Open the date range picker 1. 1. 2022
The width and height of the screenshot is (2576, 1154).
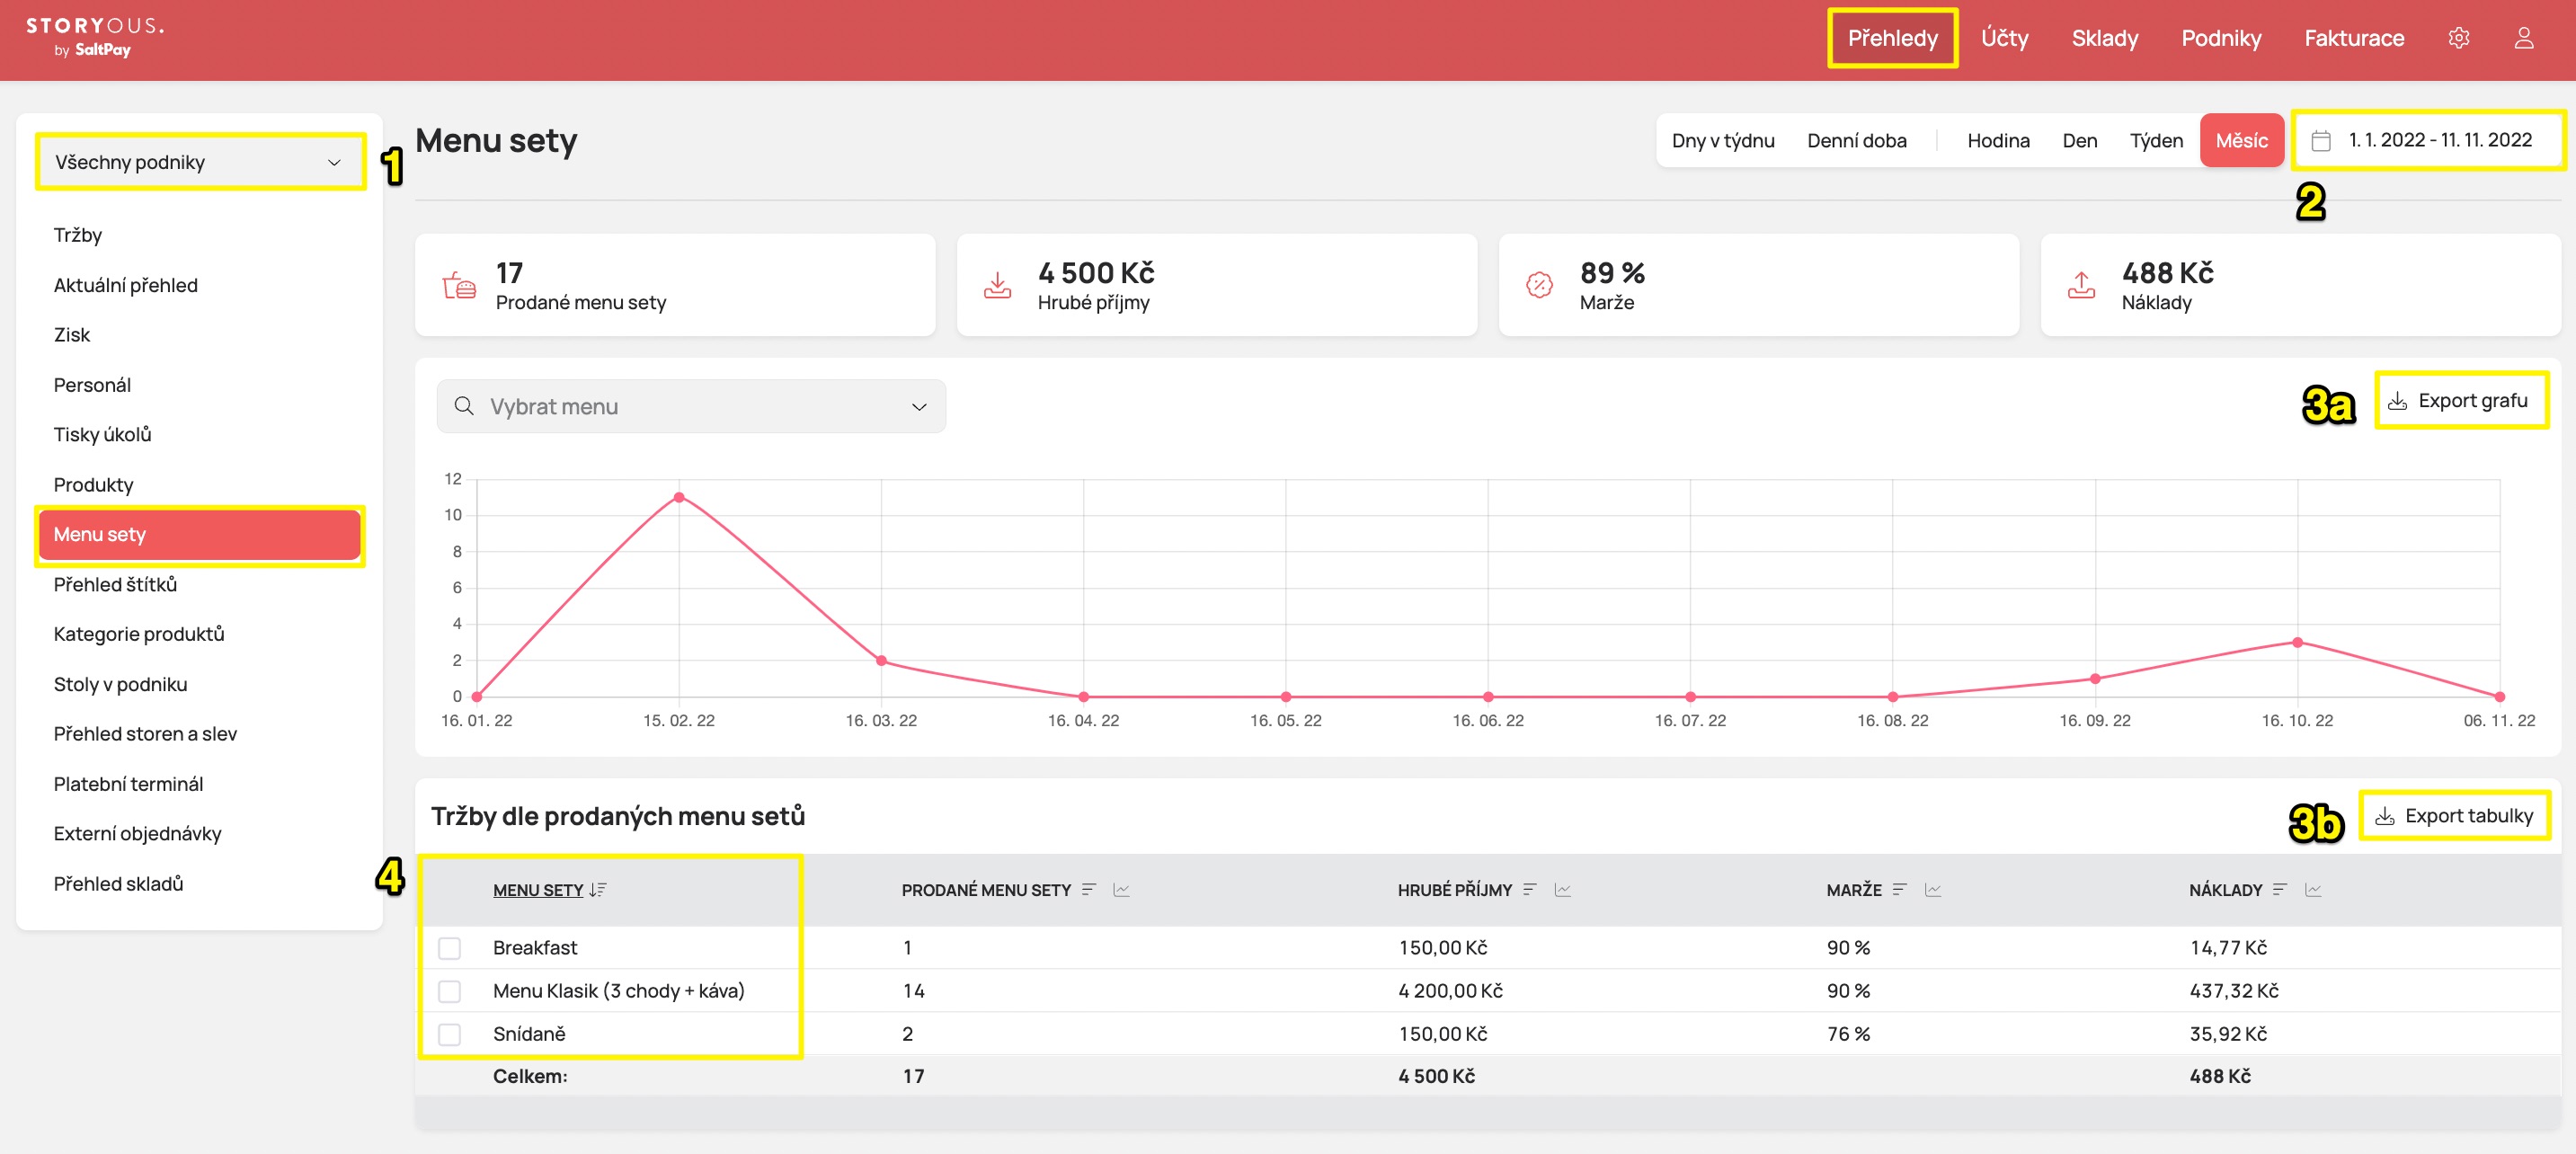tap(2428, 140)
